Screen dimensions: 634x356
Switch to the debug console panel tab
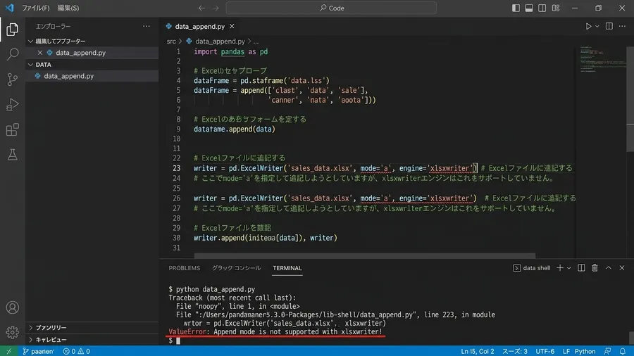click(237, 268)
